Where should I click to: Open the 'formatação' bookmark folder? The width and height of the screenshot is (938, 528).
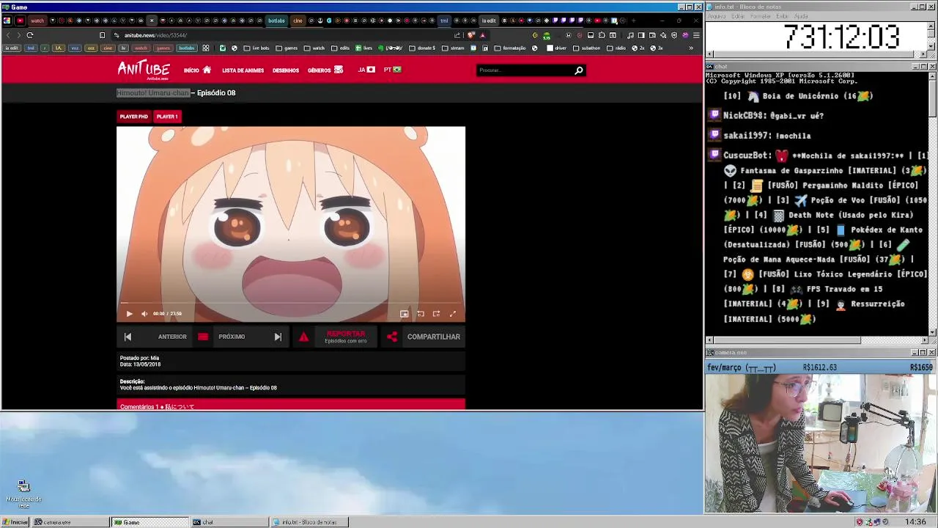coord(510,48)
